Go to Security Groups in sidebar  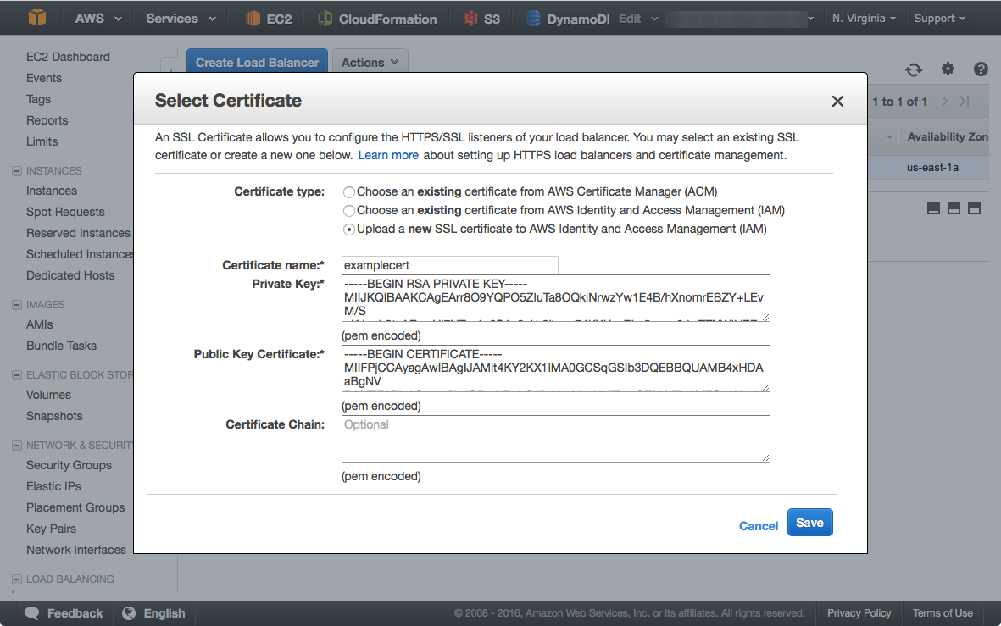tap(69, 465)
